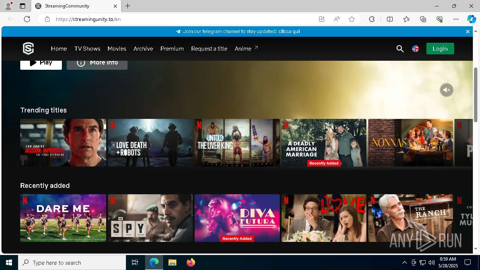Click the telegram paper plane icon
The height and width of the screenshot is (270, 480).
pos(178,31)
